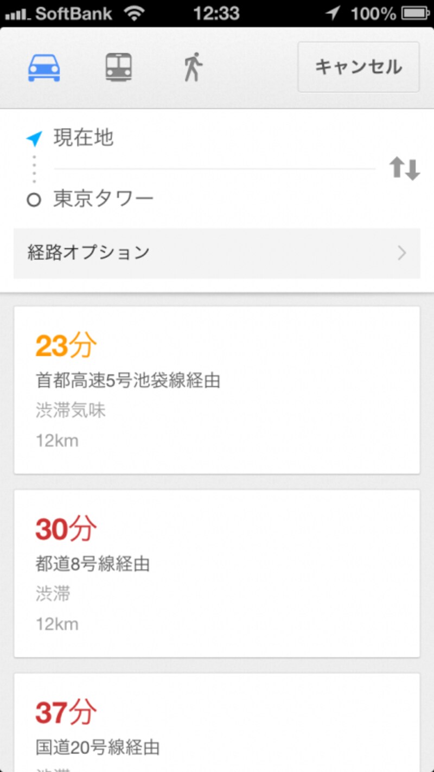This screenshot has width=434, height=772.
Task: Open the 経路オプション row
Action: tap(216, 253)
